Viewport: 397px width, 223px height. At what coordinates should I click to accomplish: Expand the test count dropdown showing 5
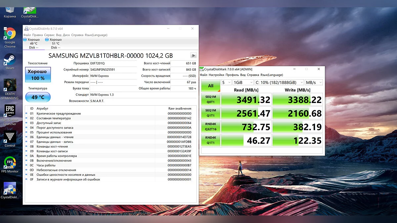(x=226, y=82)
